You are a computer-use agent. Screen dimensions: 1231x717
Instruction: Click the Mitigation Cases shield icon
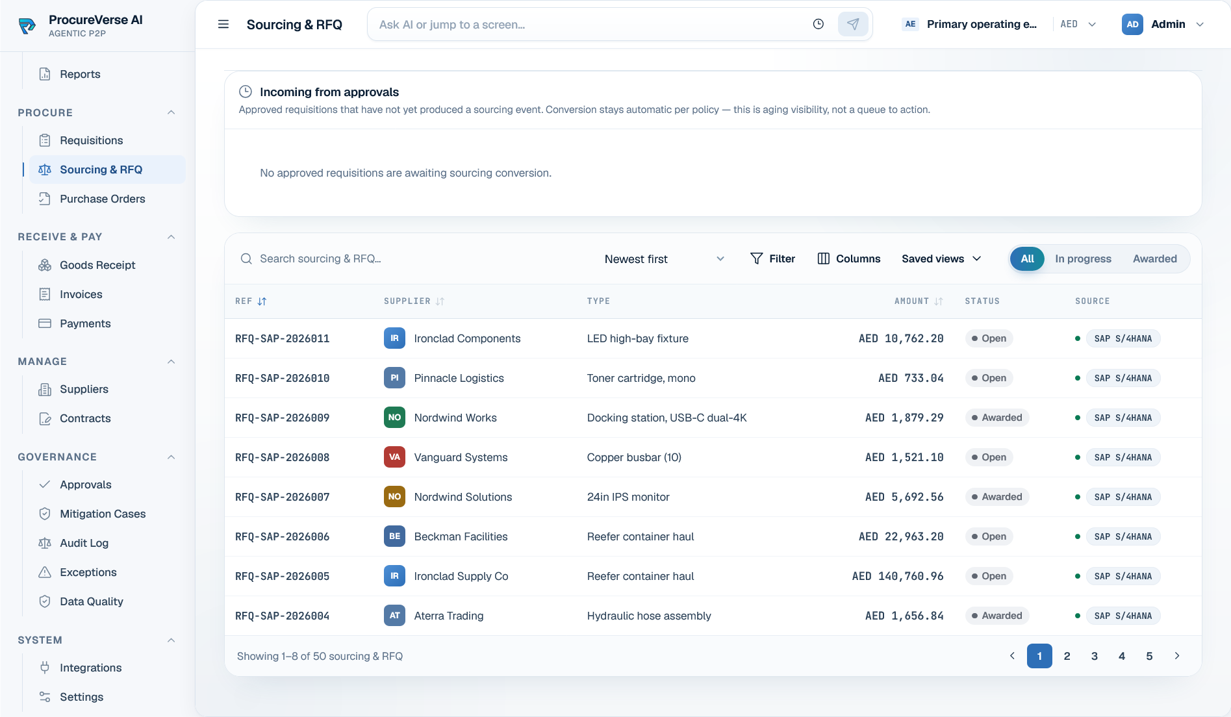click(x=45, y=514)
